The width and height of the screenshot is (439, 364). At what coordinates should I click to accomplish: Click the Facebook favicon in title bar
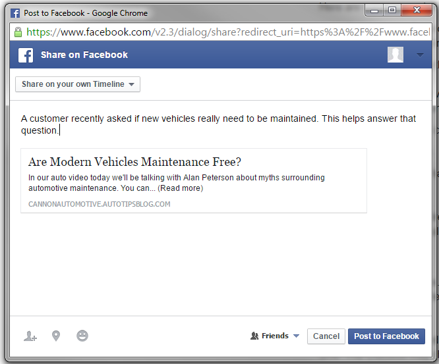[x=15, y=13]
